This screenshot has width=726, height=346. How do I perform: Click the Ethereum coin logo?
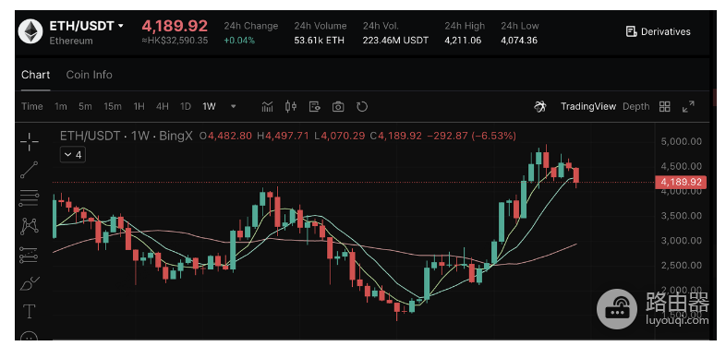coord(30,31)
